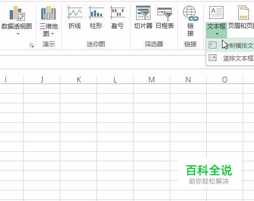
Task: Click the 折线 label text
Action: coord(75,26)
